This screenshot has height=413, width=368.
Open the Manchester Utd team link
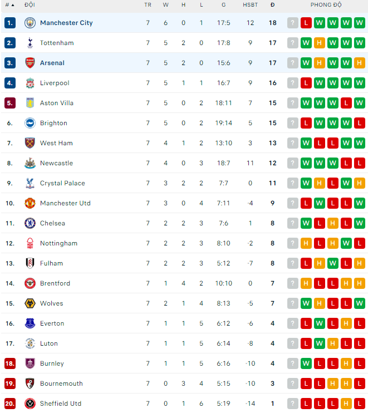point(65,203)
